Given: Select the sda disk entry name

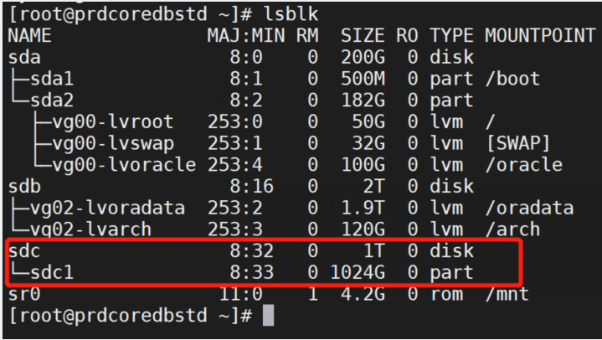Looking at the screenshot, I should (x=22, y=58).
